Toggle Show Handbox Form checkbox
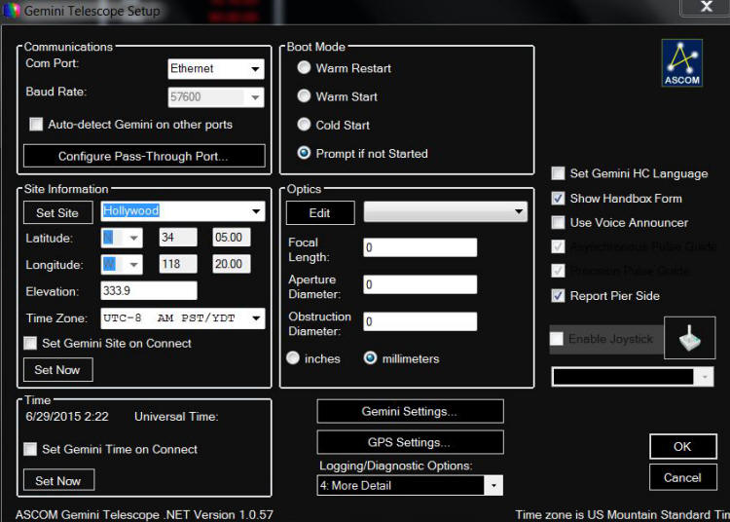Viewport: 730px width, 522px height. [x=558, y=198]
